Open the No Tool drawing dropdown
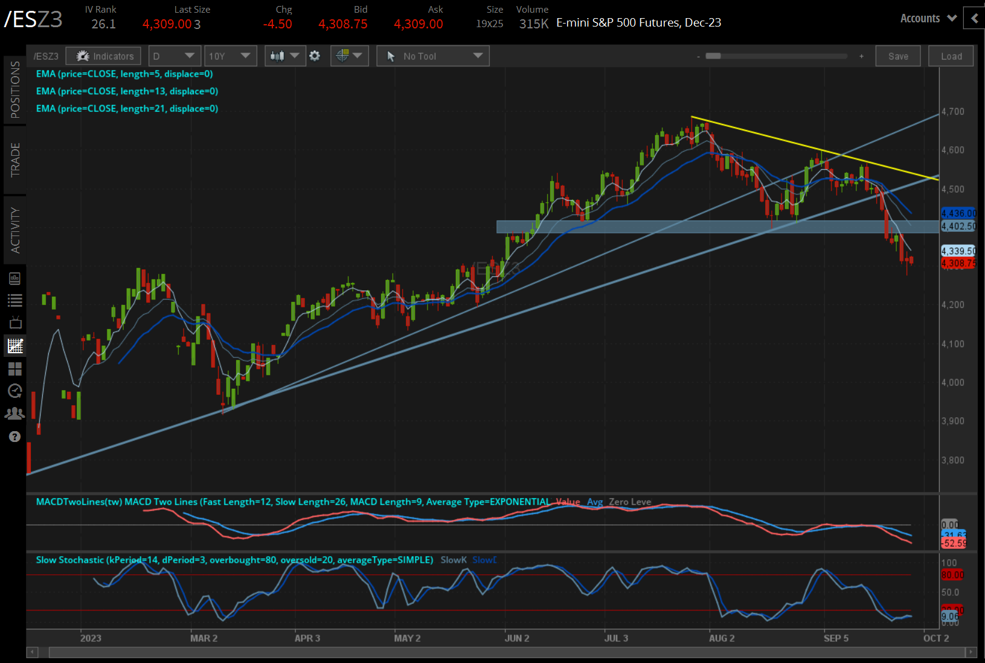This screenshot has height=663, width=985. click(x=432, y=56)
